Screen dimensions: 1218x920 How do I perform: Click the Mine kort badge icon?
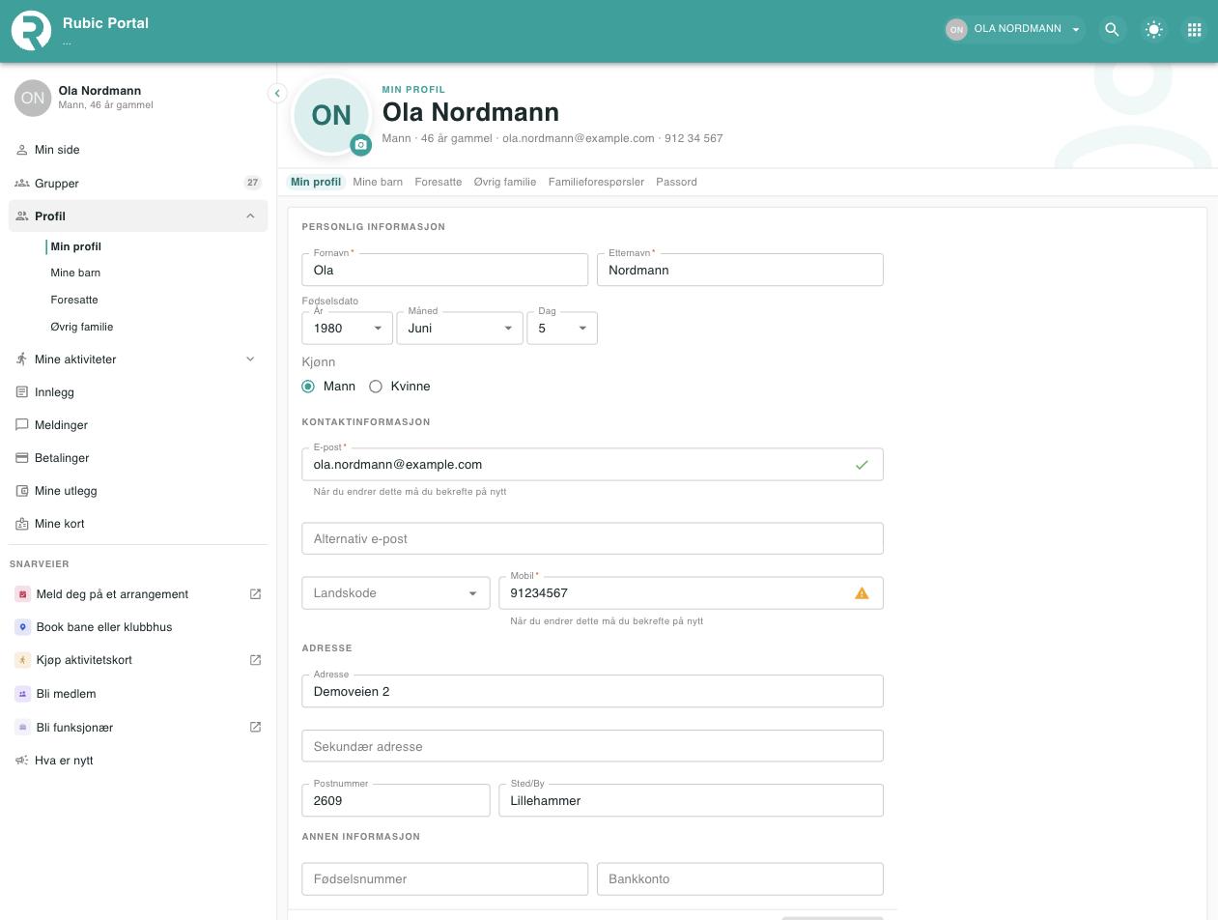click(22, 524)
